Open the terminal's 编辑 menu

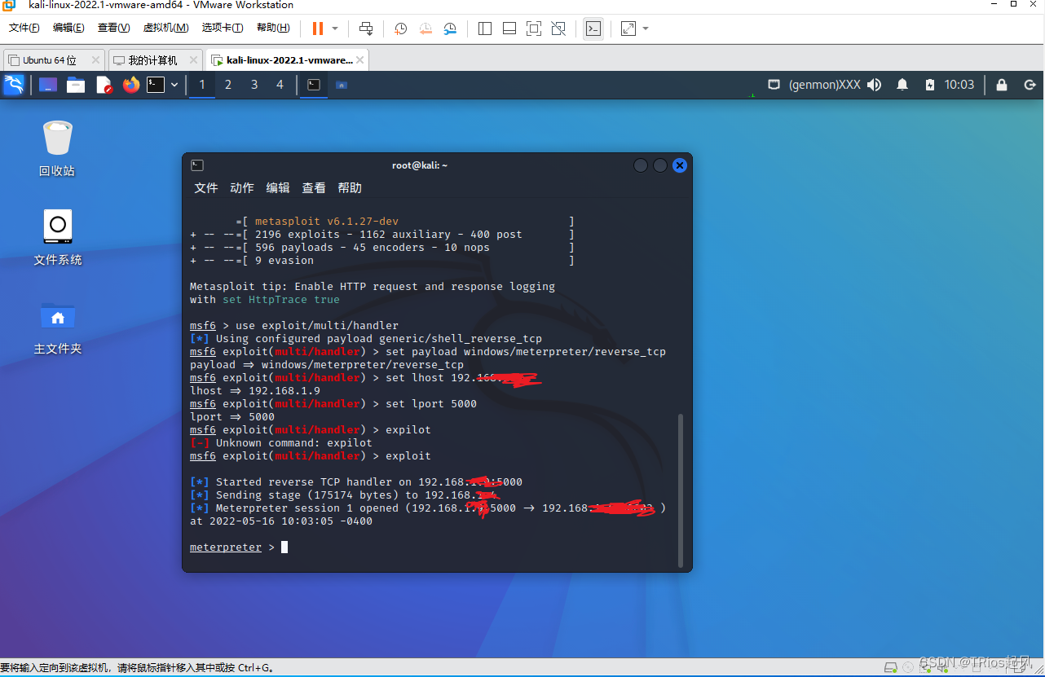278,187
